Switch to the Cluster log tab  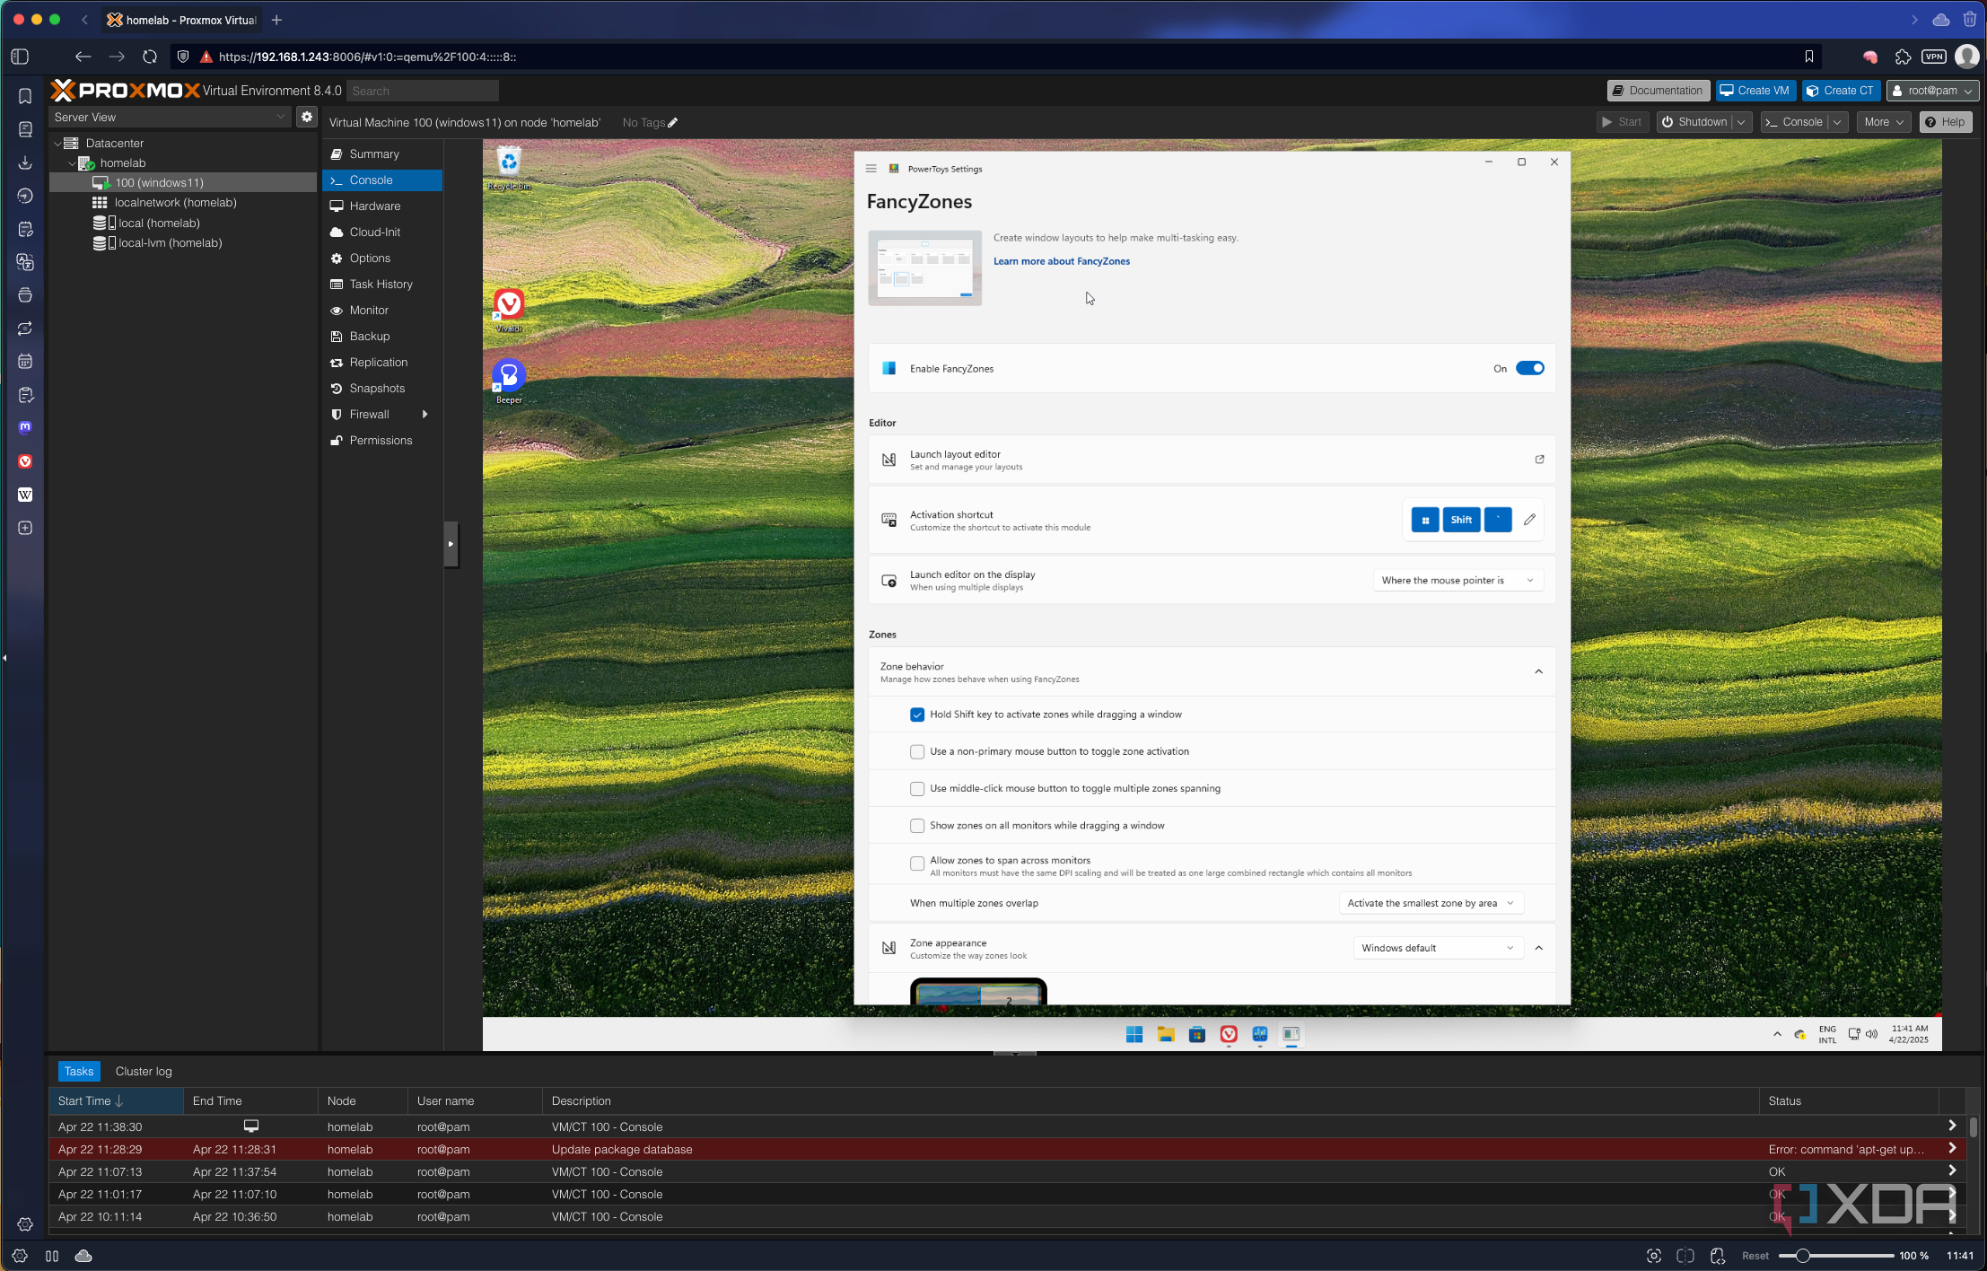point(144,1071)
